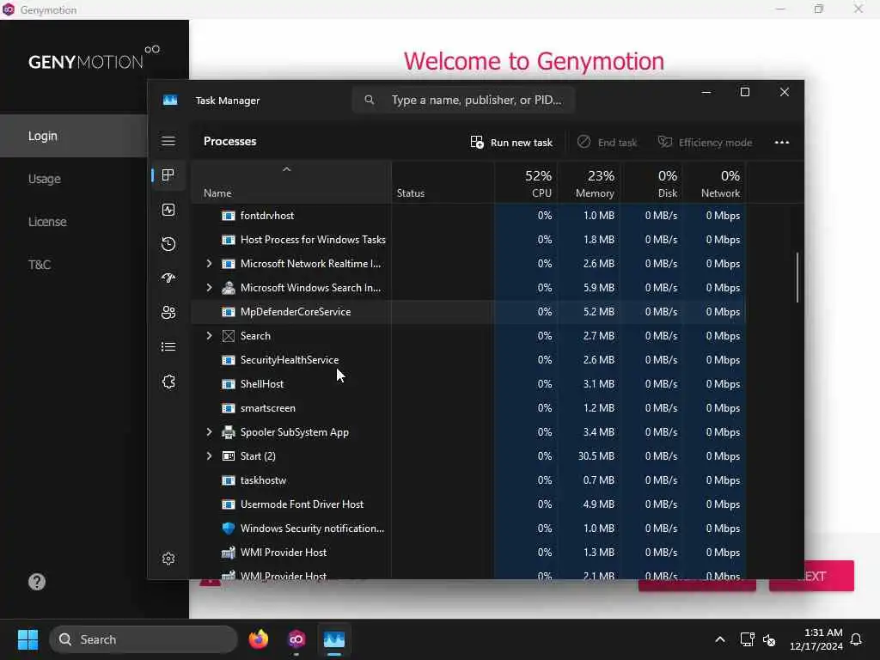Click the muted volume tray icon
The width and height of the screenshot is (880, 660).
769,639
